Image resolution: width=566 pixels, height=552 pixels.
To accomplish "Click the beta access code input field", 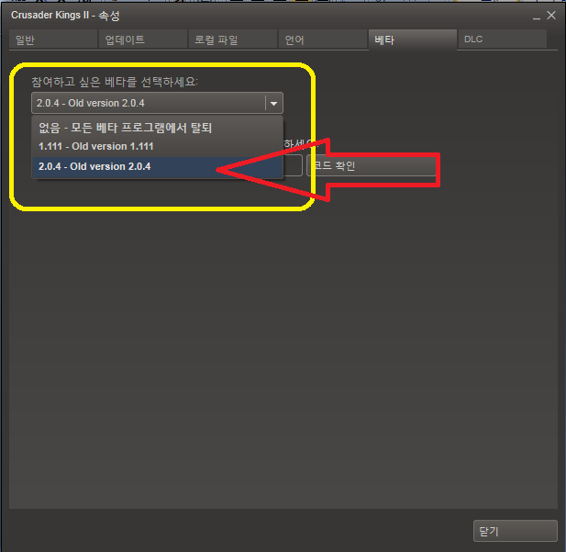I will point(293,165).
